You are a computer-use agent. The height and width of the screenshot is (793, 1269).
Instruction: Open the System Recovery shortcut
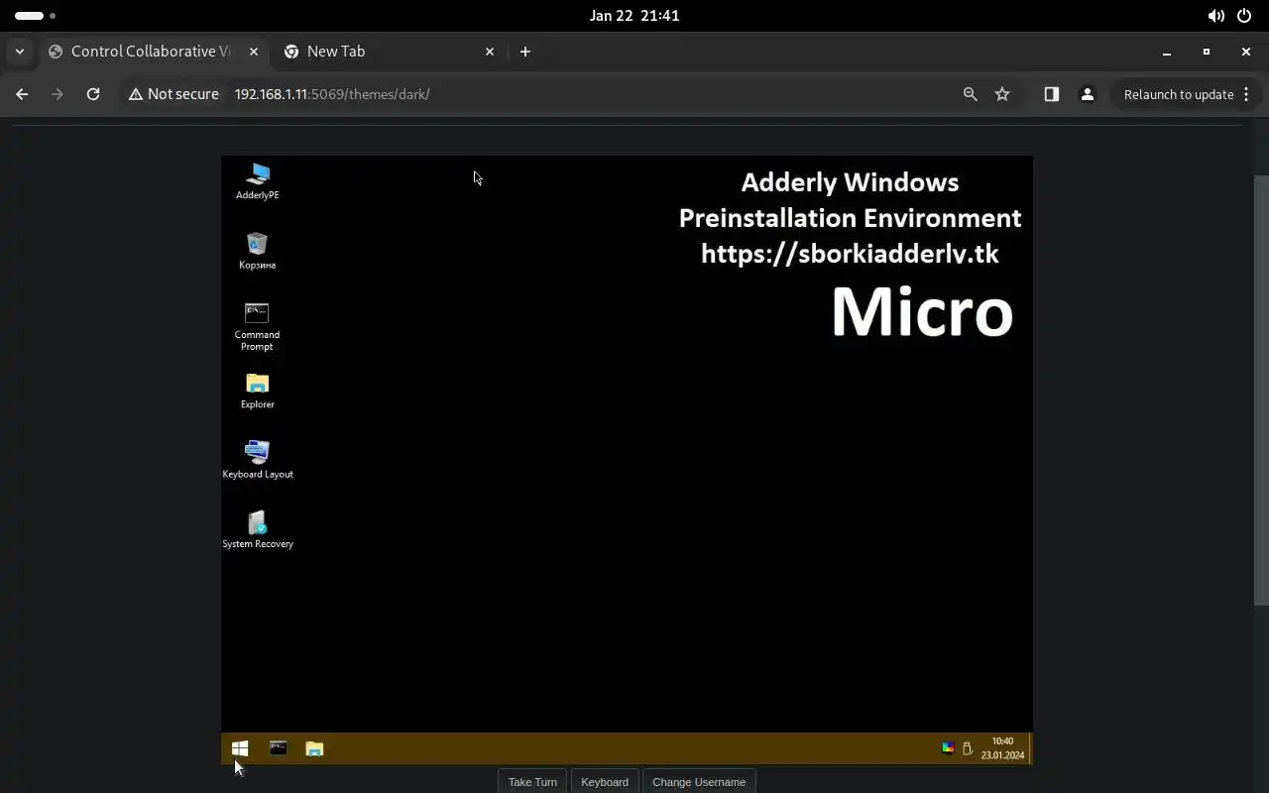point(257,529)
